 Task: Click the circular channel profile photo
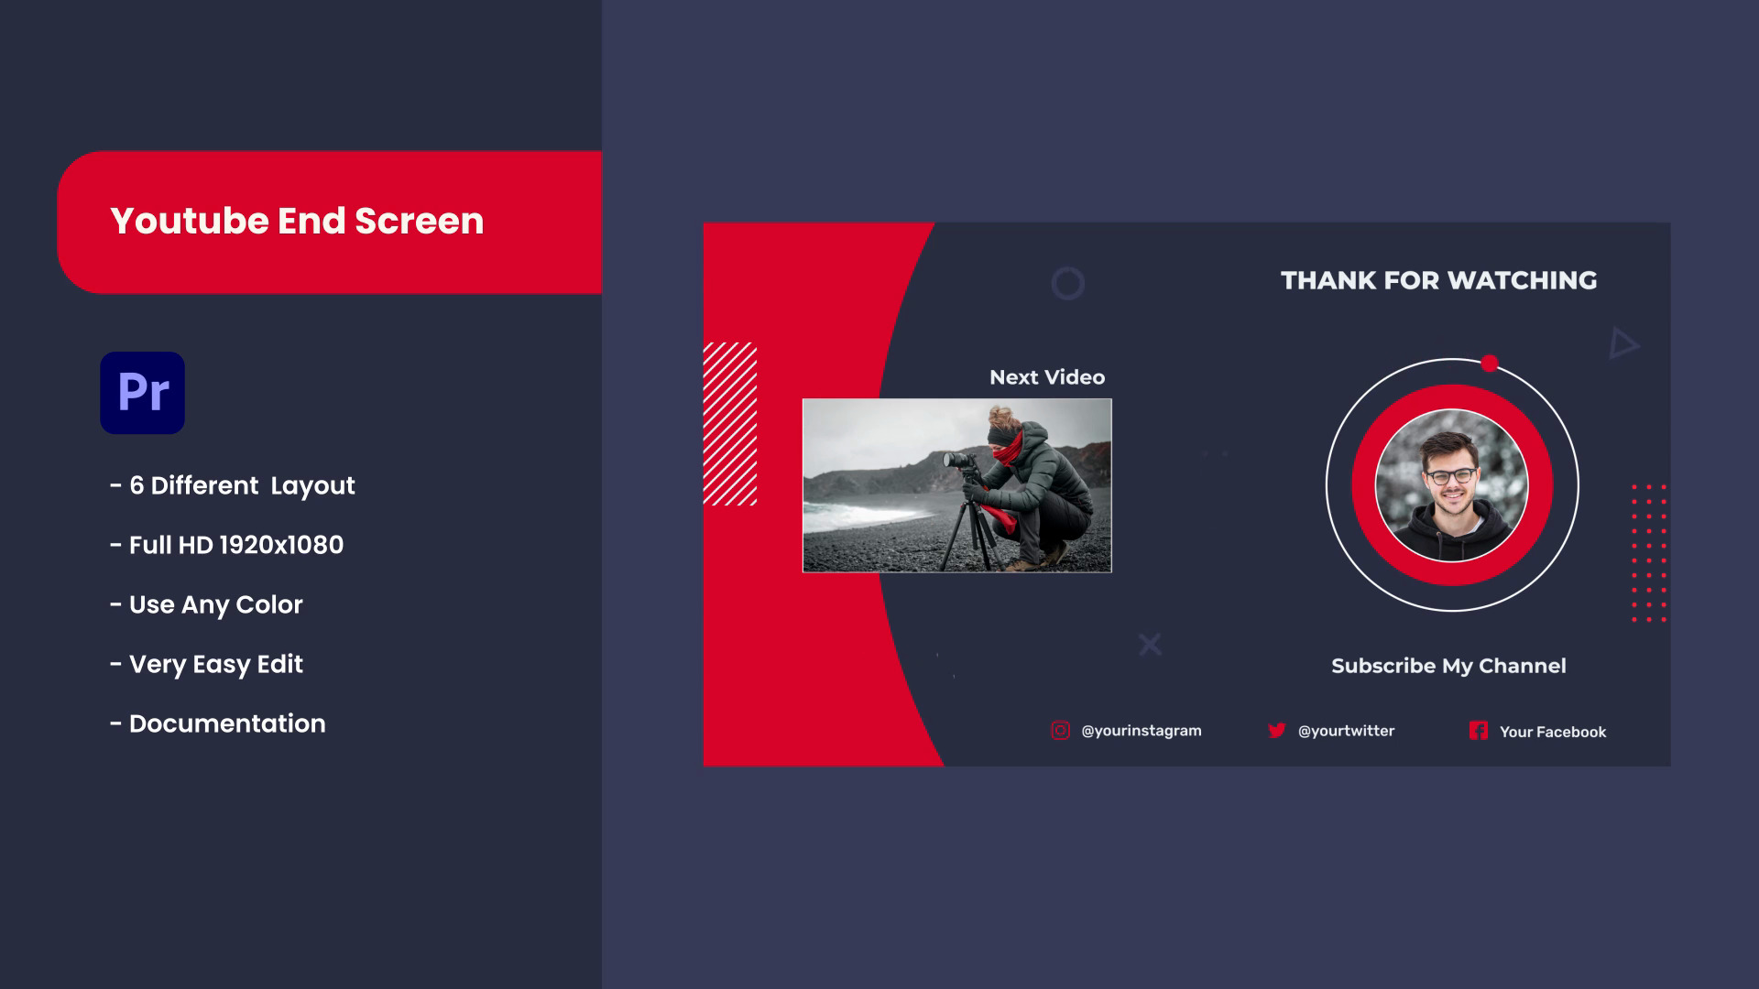tap(1452, 485)
